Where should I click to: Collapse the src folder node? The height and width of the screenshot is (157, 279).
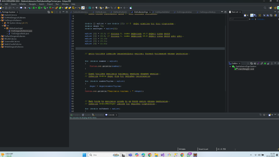(3, 26)
